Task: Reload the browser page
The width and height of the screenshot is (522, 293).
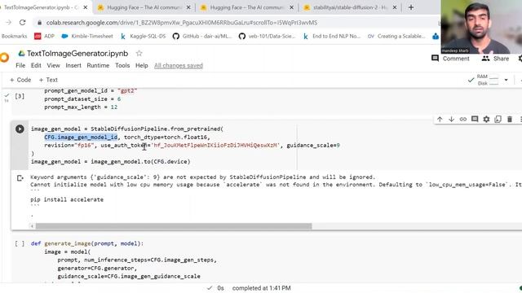Action: pyautogui.click(x=22, y=23)
